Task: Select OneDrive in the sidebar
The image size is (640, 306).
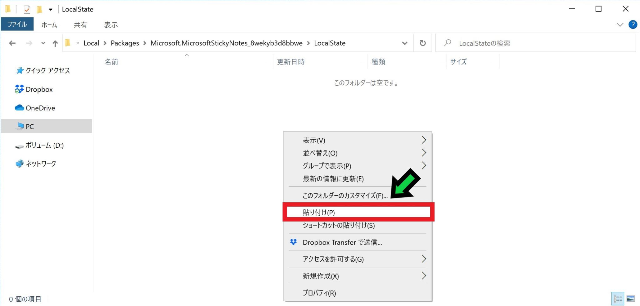Action: 40,108
